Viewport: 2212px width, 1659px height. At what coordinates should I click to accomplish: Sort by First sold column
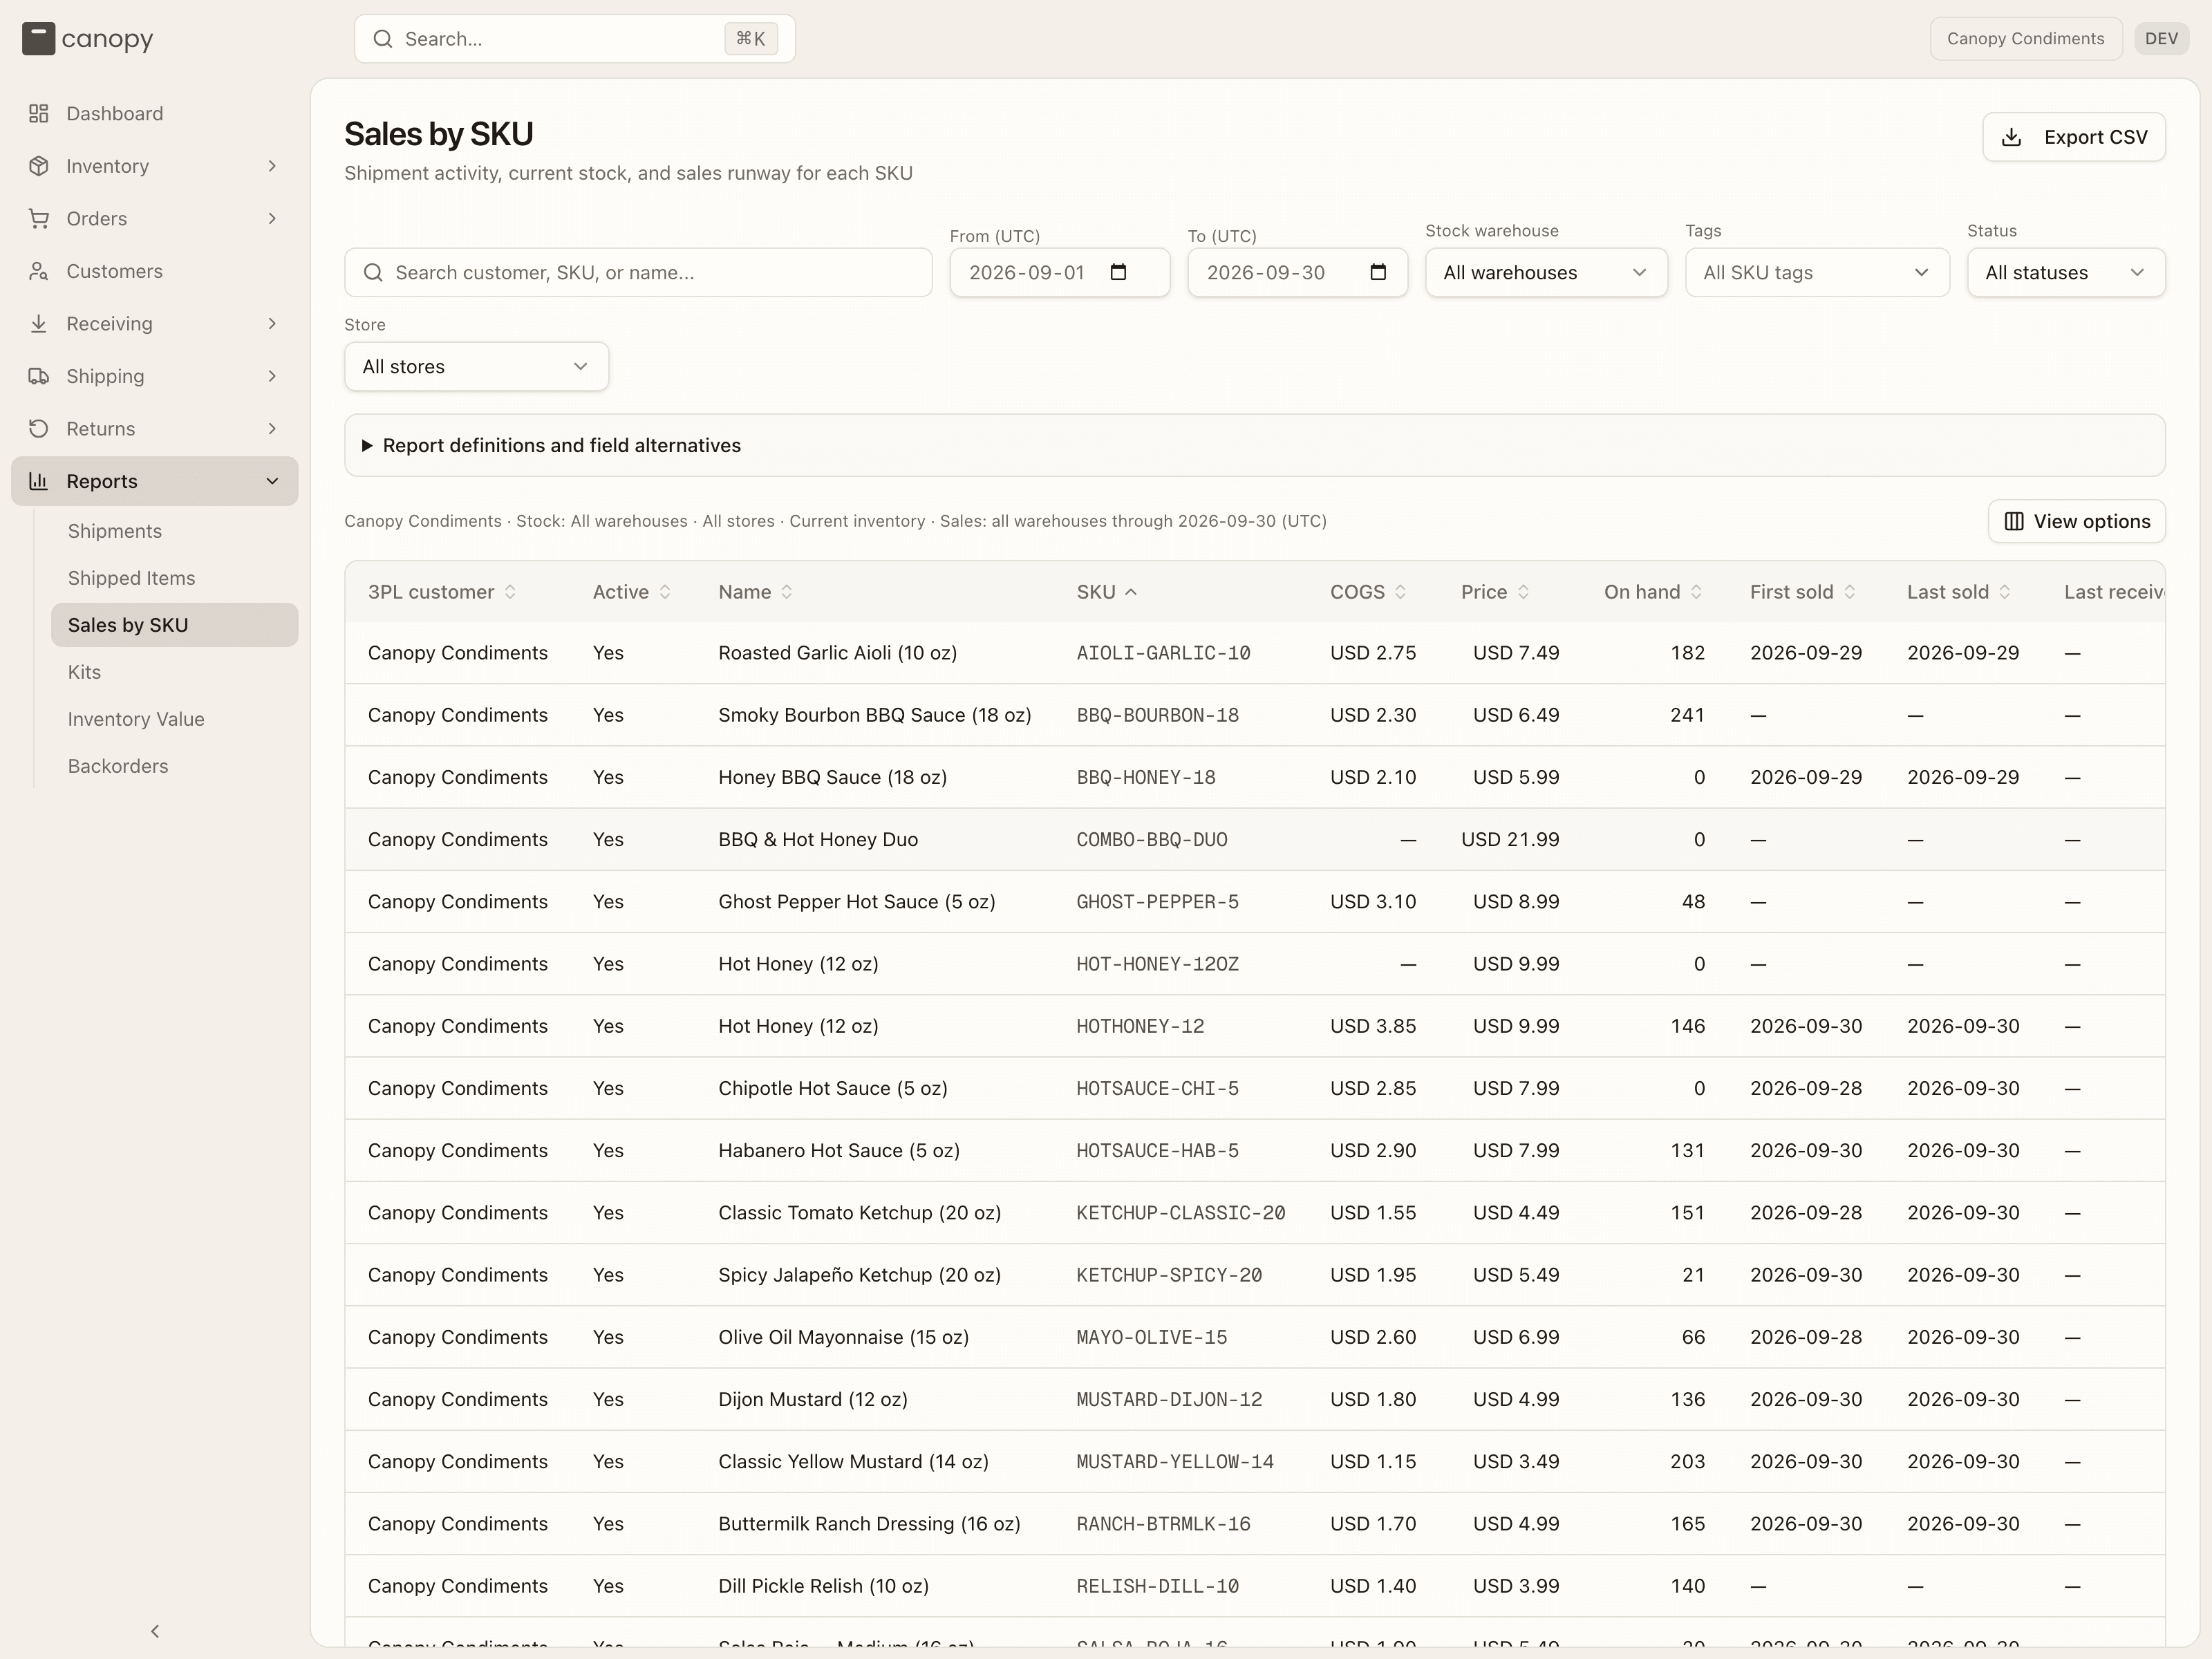(1802, 592)
